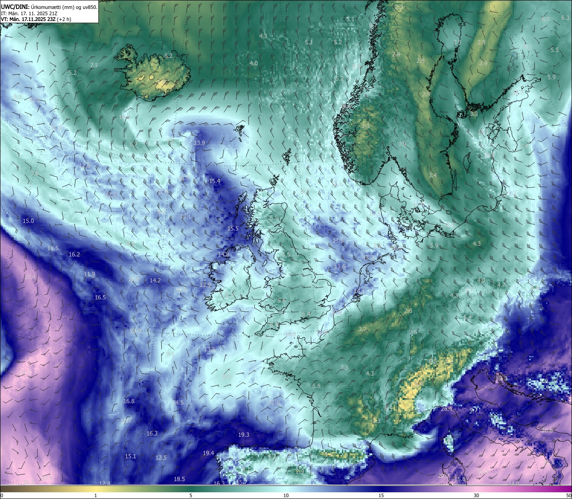Click the 26.4 value near the Gulf of Genoa
Viewport: 572px width, 499px height.
(x=446, y=409)
